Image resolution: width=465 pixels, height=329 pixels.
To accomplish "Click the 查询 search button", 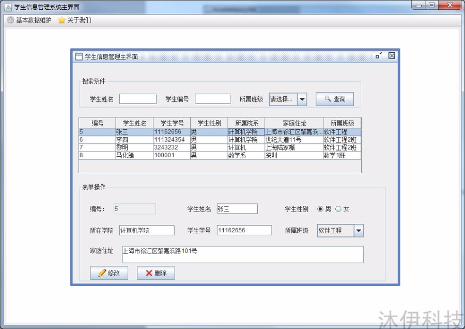I will [x=336, y=99].
